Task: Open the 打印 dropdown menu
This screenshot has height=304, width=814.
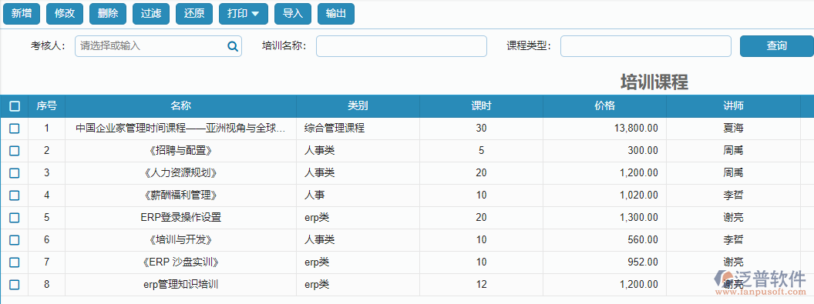Action: coord(244,14)
